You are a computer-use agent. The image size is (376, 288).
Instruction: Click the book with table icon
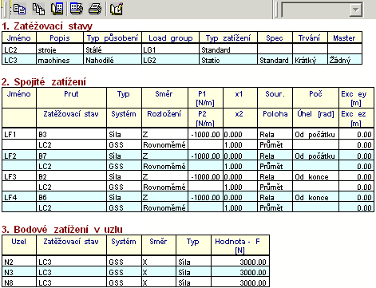tap(57, 9)
